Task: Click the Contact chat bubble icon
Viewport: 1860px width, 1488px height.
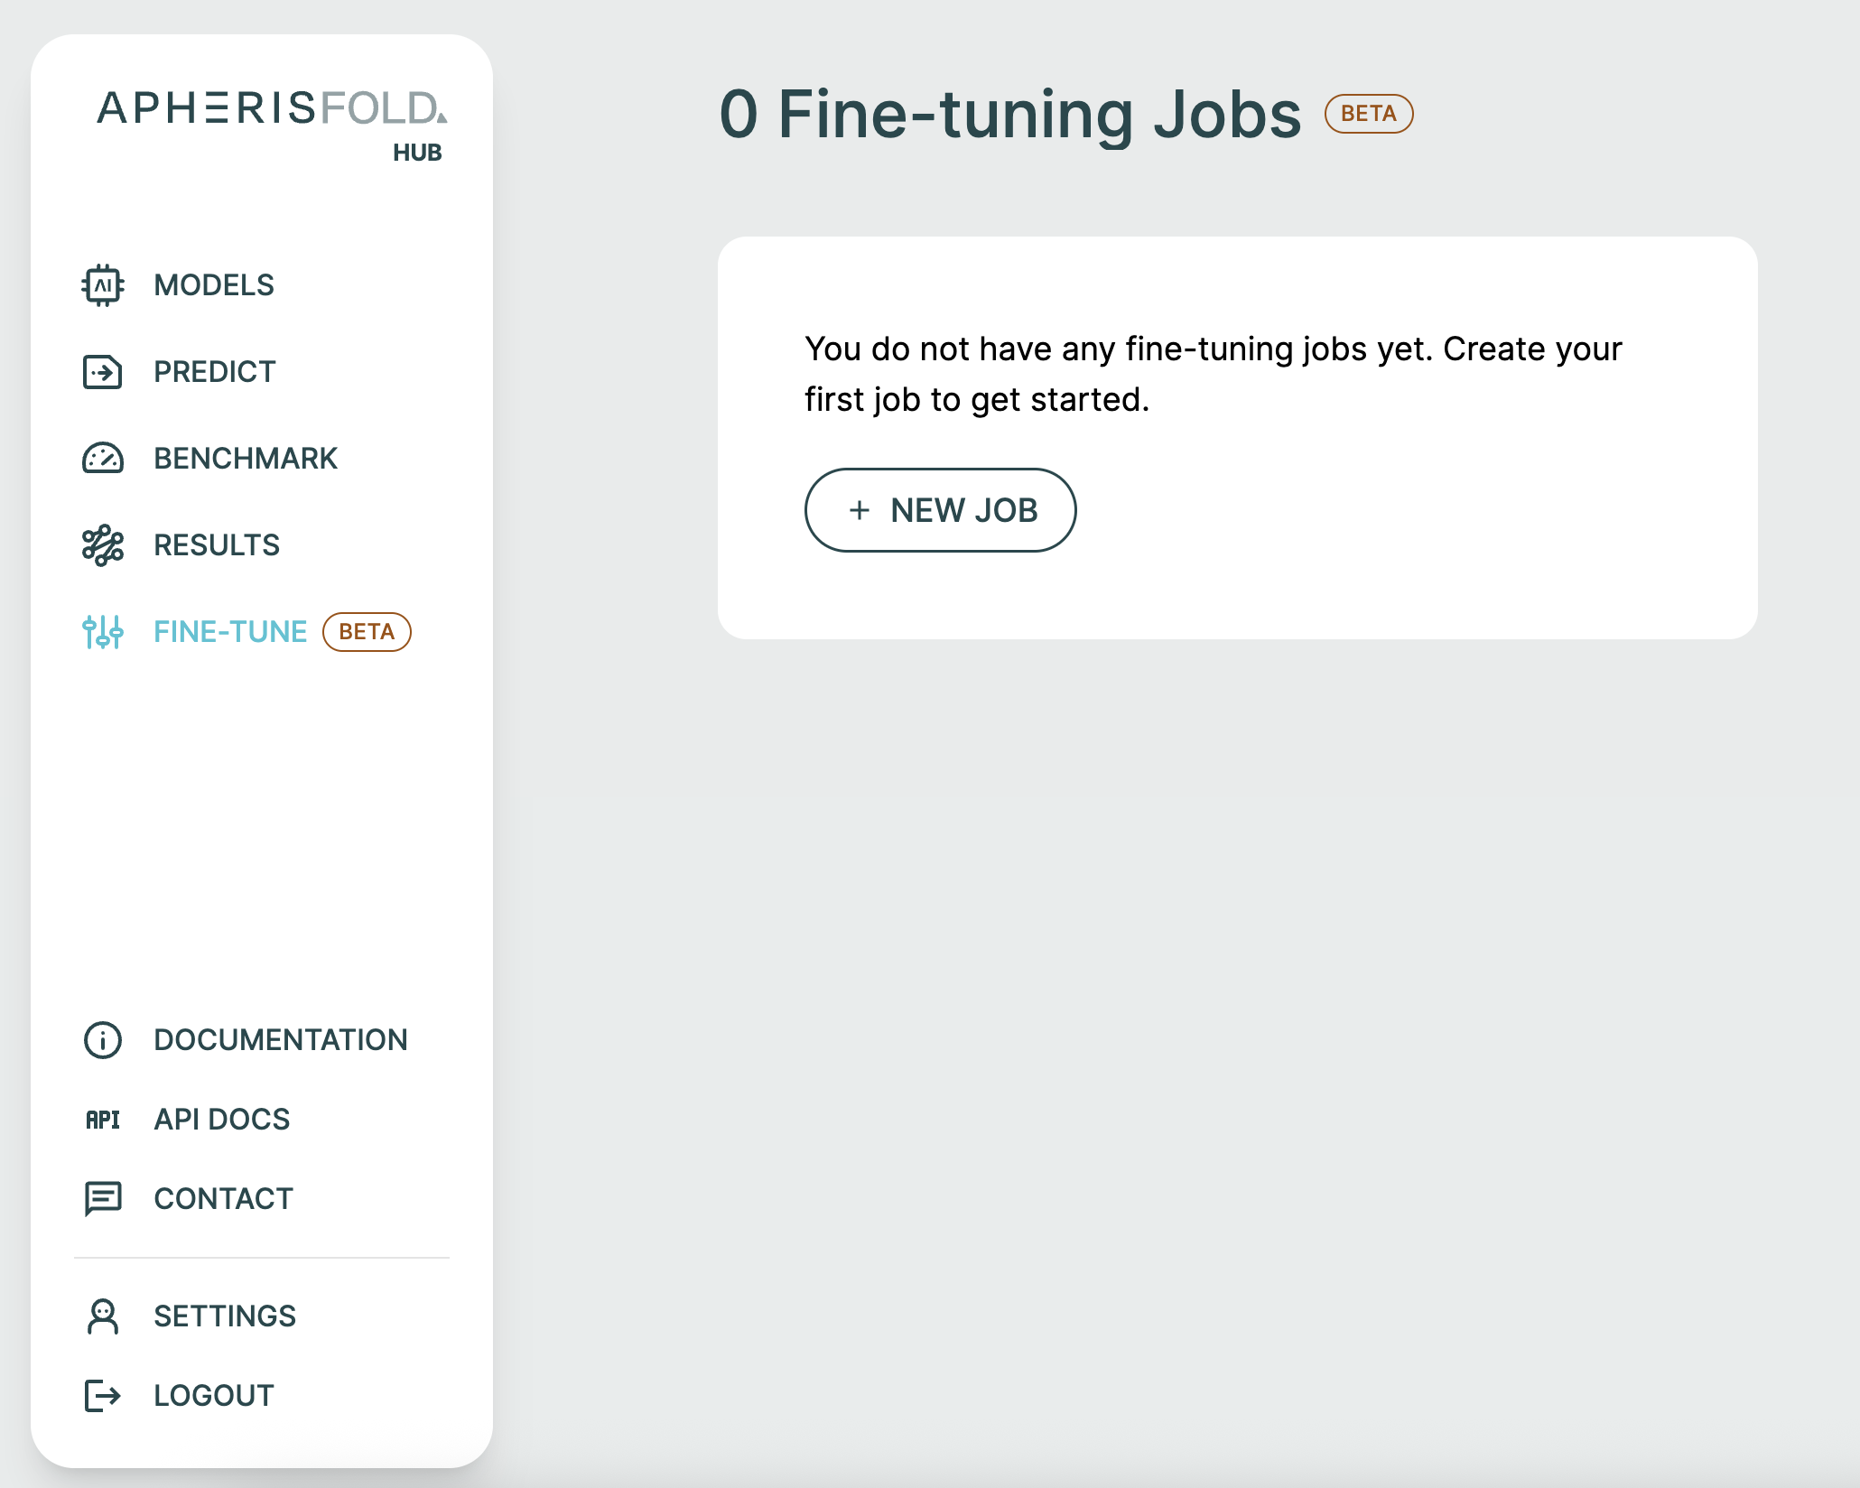Action: (103, 1199)
